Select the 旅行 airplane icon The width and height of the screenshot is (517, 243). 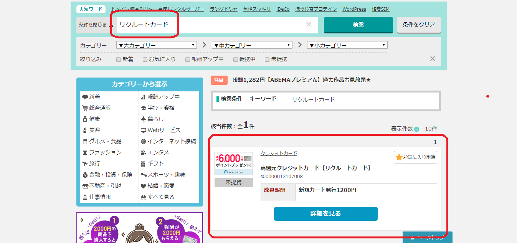[x=85, y=164]
